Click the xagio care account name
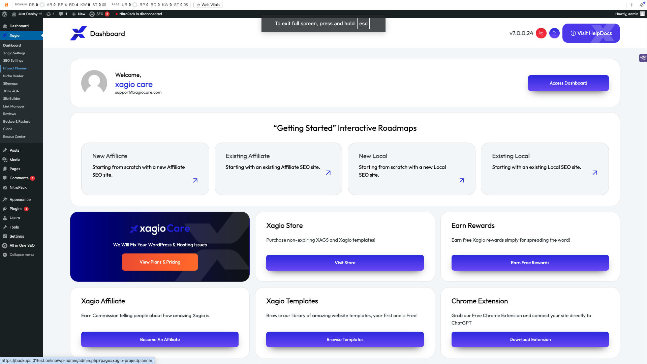Viewport: 647px width, 364px height. coord(134,84)
